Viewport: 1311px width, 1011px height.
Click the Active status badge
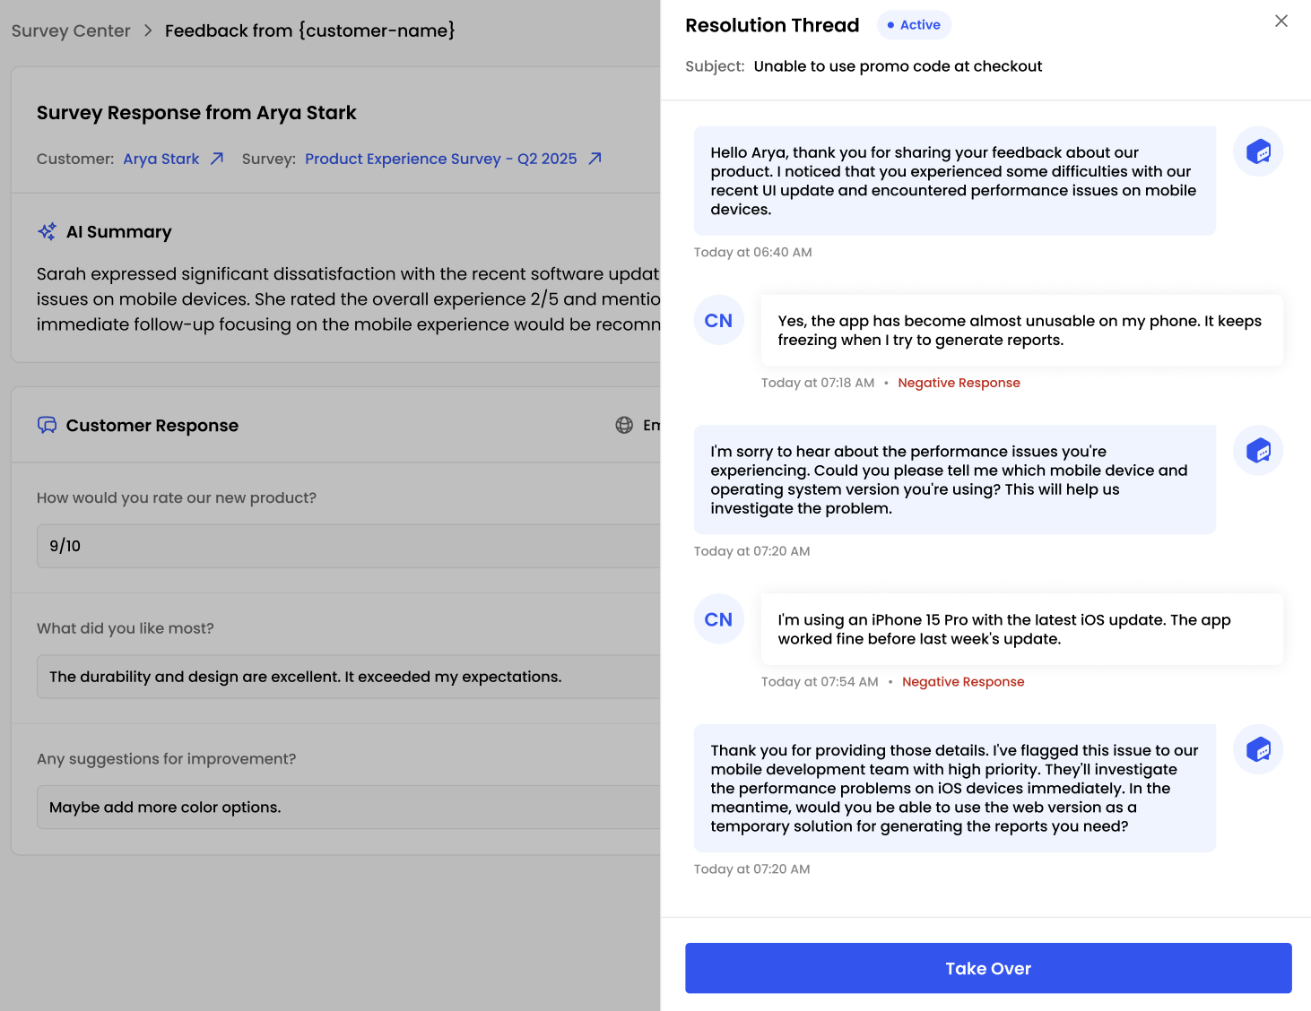[914, 25]
